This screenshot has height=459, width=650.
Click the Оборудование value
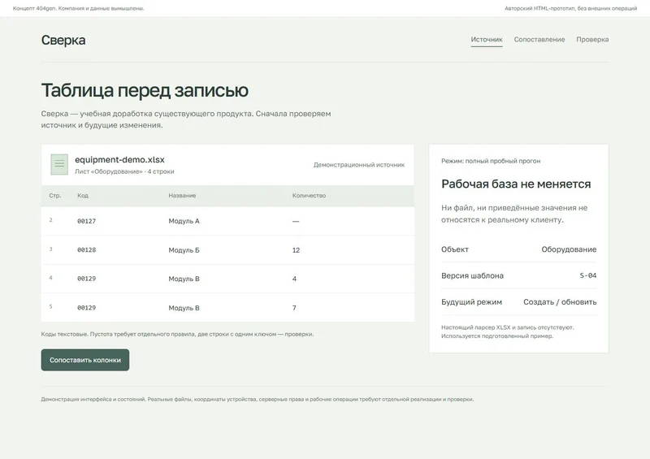click(x=569, y=249)
